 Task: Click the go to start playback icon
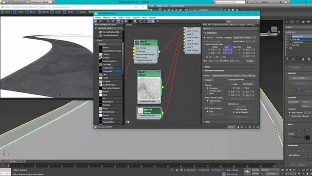click(283, 170)
